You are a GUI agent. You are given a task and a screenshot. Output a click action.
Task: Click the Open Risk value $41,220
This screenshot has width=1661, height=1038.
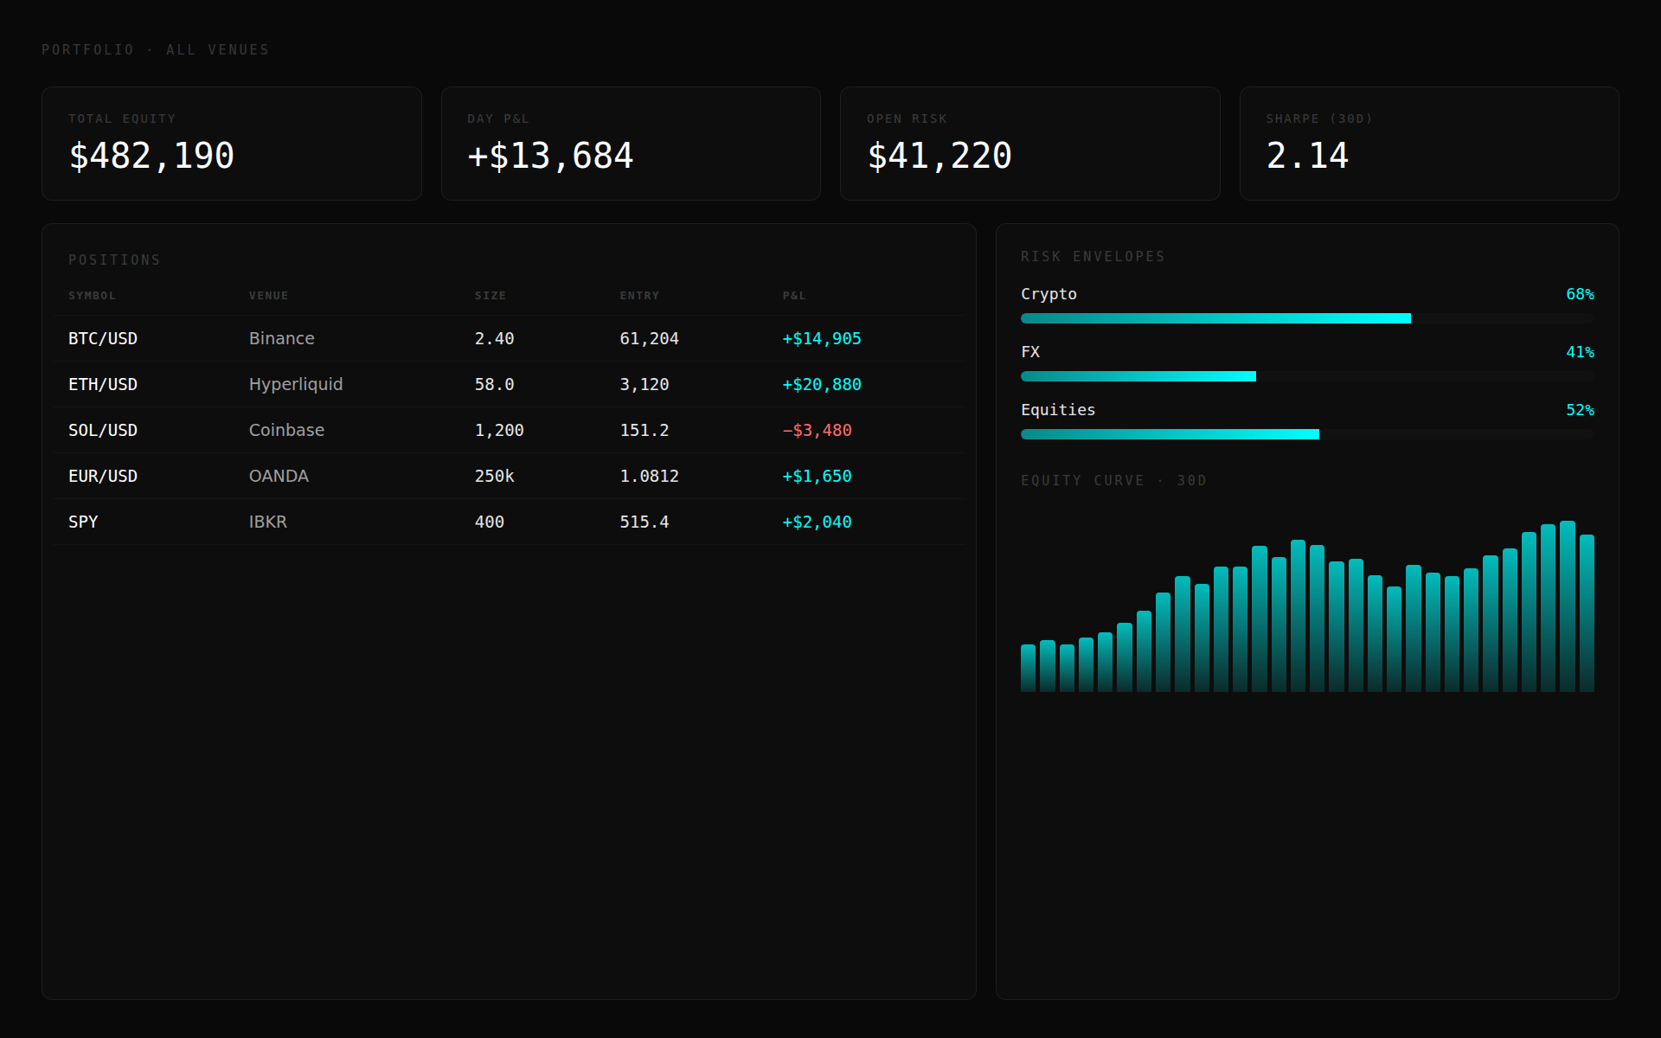(940, 157)
